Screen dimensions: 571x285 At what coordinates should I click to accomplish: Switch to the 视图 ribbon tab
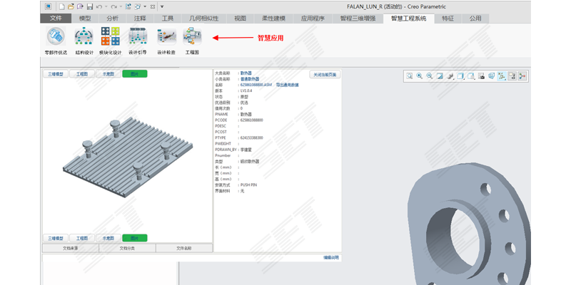point(240,19)
